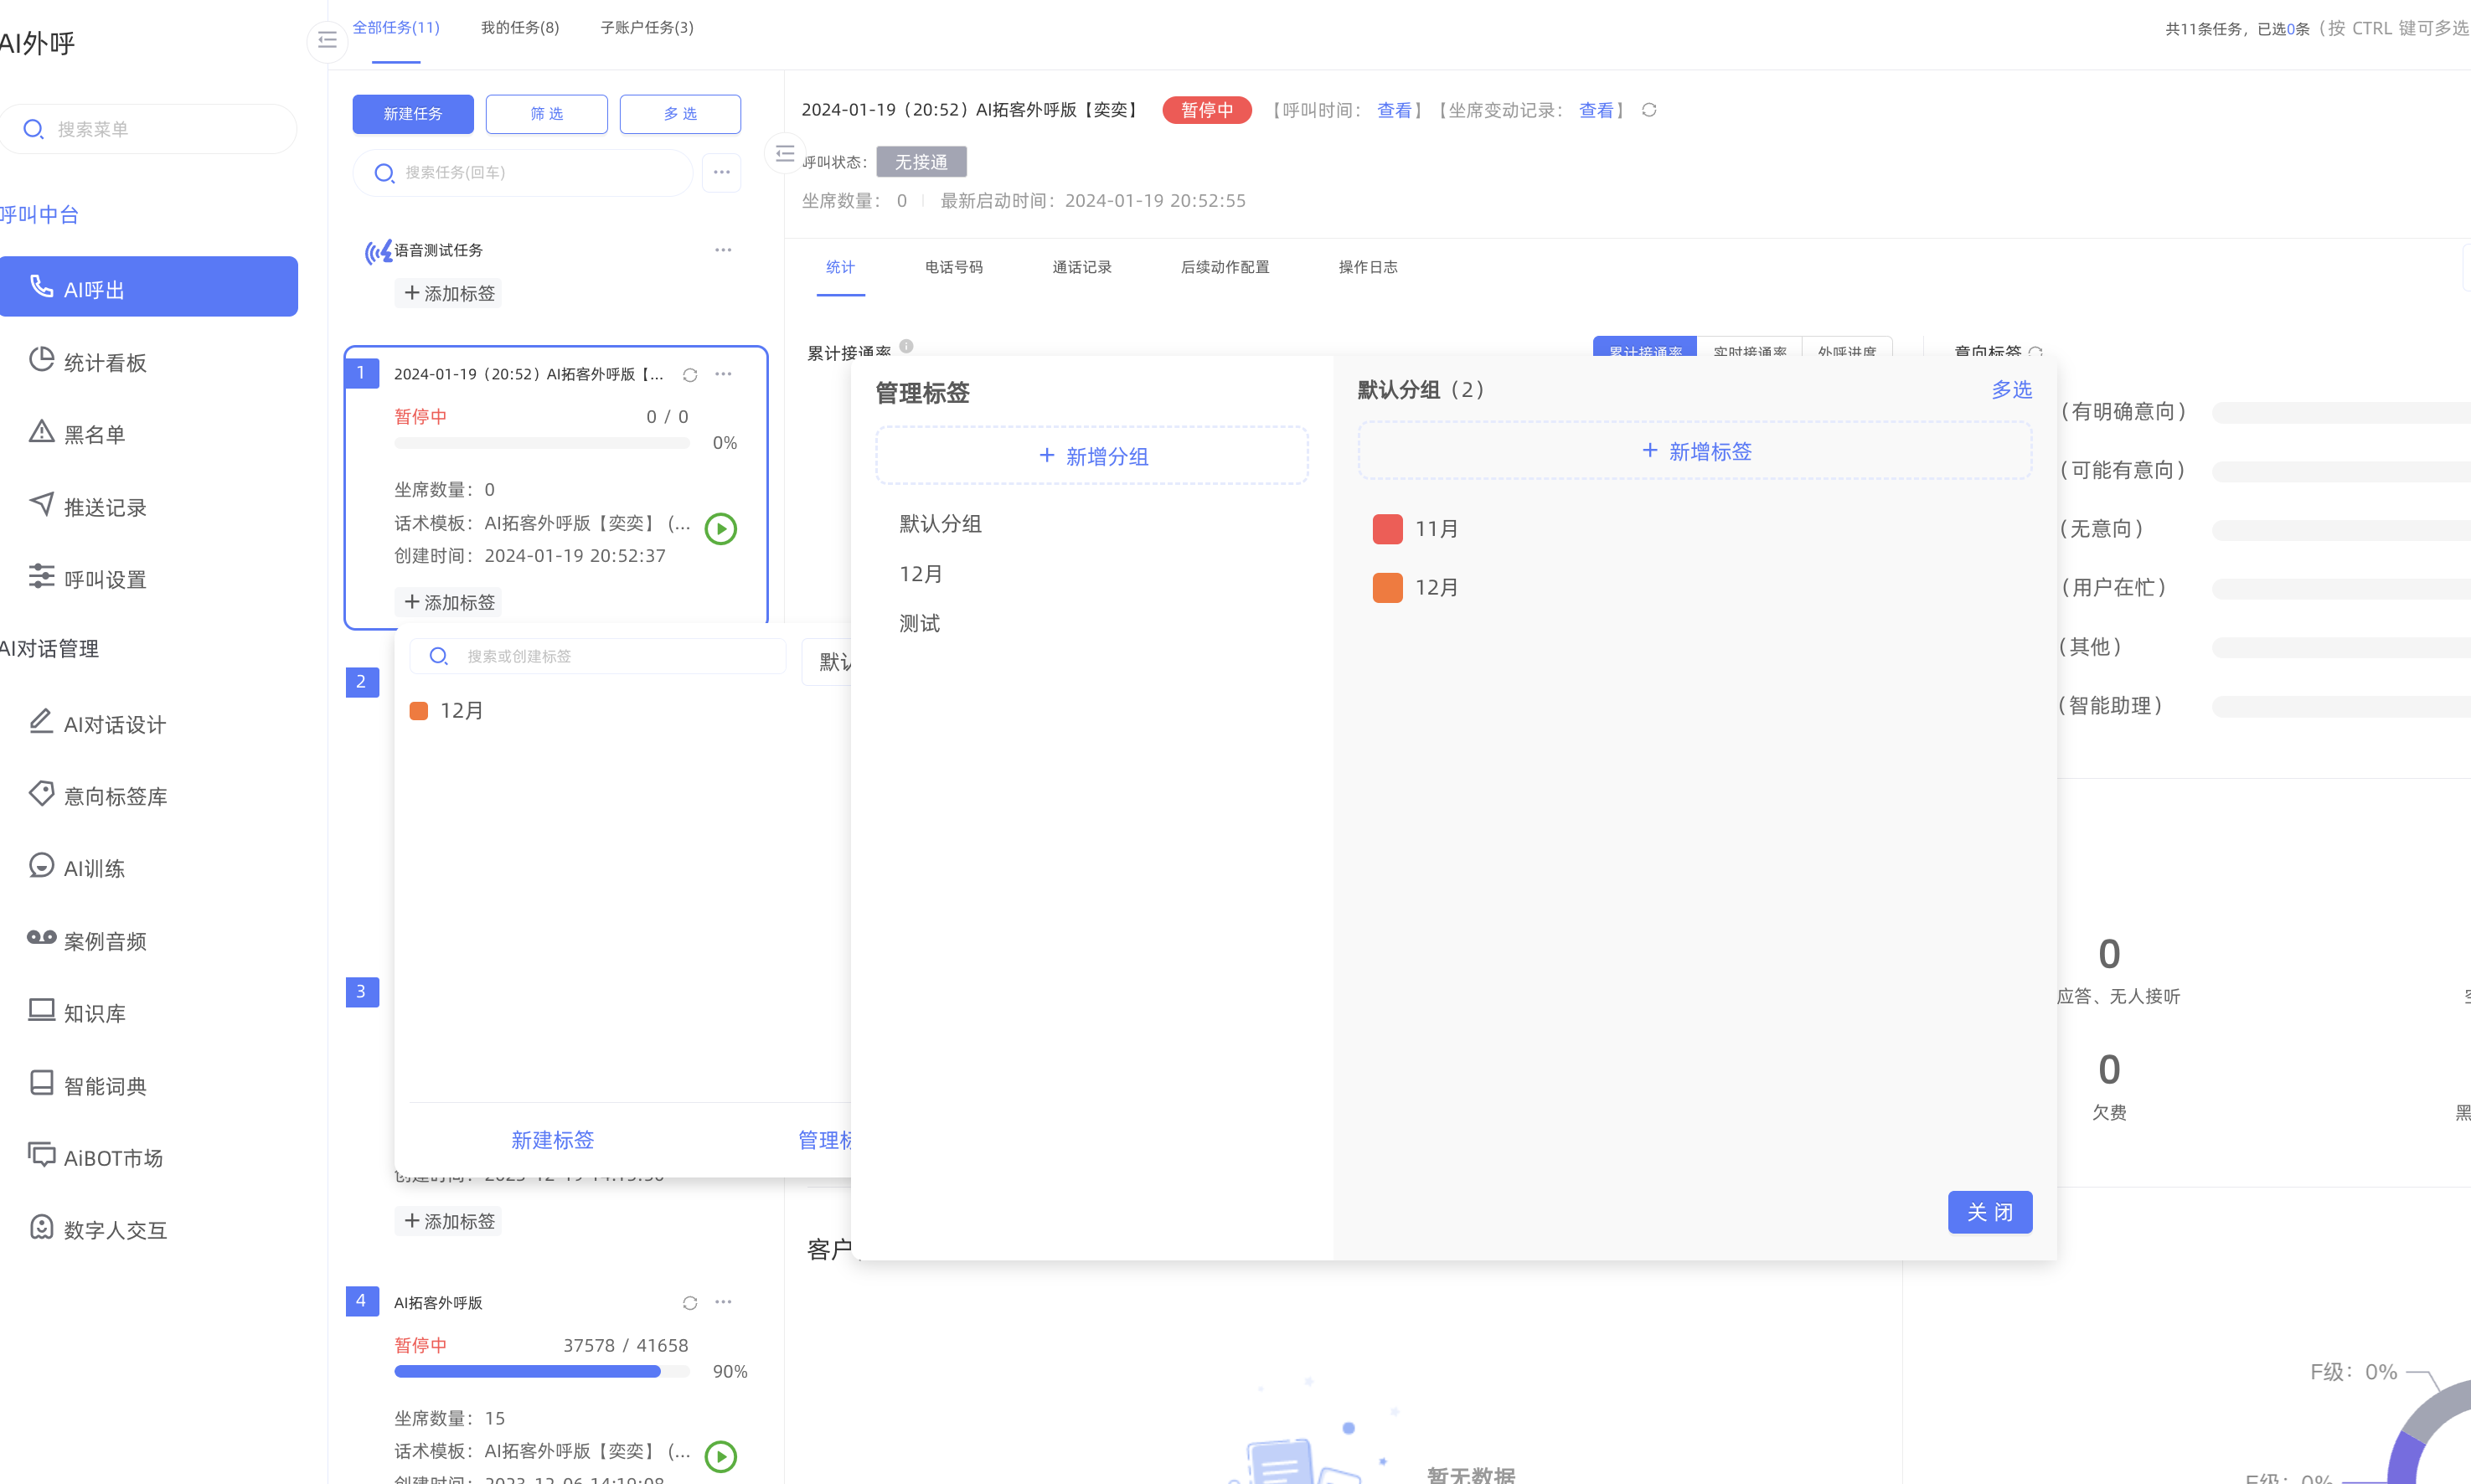The height and width of the screenshot is (1484, 2471).
Task: Open the 后续动作配置 tab
Action: [1225, 267]
